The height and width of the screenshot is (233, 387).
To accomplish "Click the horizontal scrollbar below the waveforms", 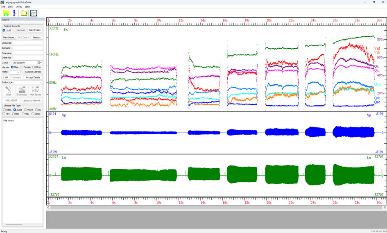I will (216, 208).
